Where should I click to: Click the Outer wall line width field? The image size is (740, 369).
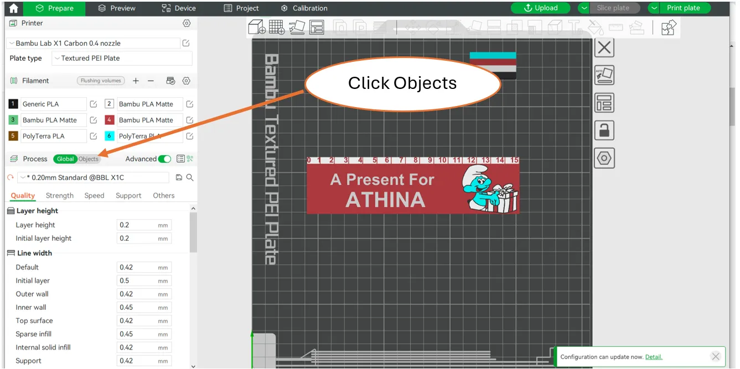click(144, 294)
